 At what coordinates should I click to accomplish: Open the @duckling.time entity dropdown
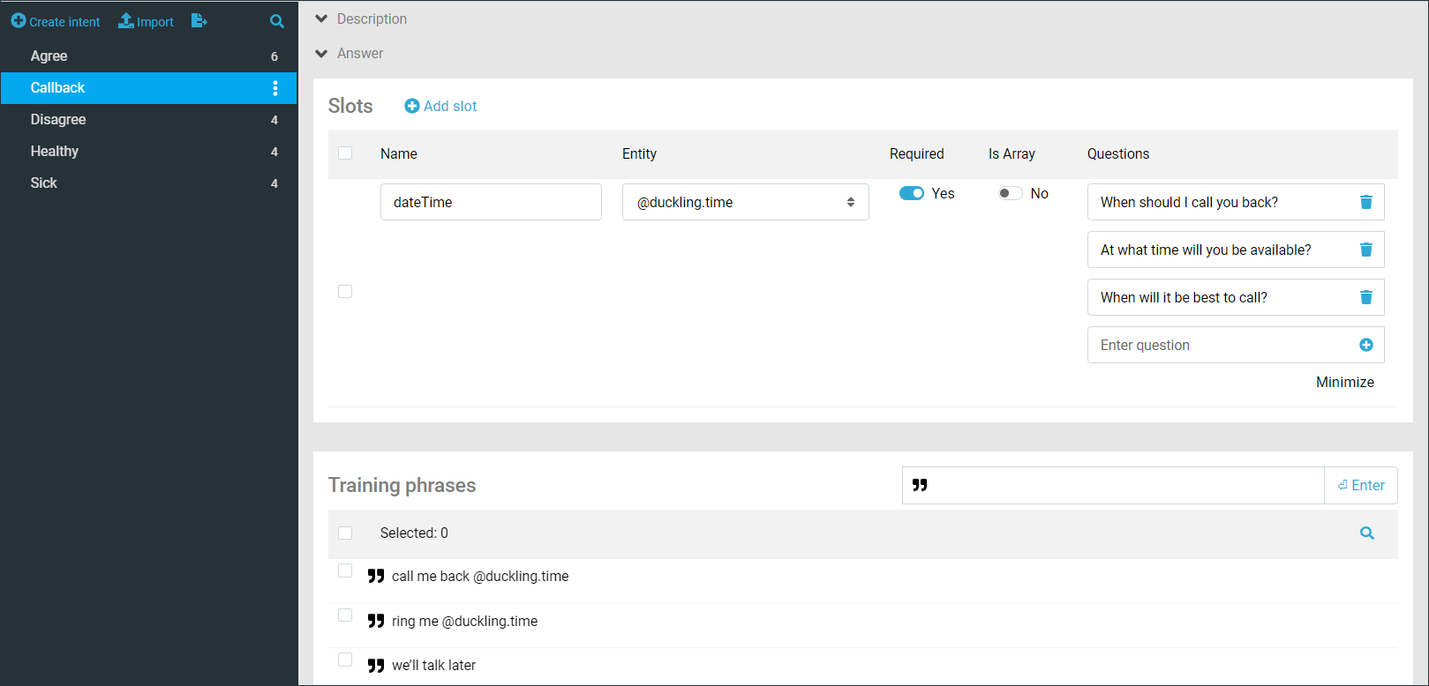[x=745, y=202]
